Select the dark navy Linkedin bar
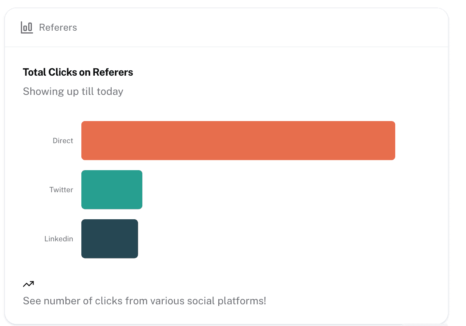 tap(110, 238)
